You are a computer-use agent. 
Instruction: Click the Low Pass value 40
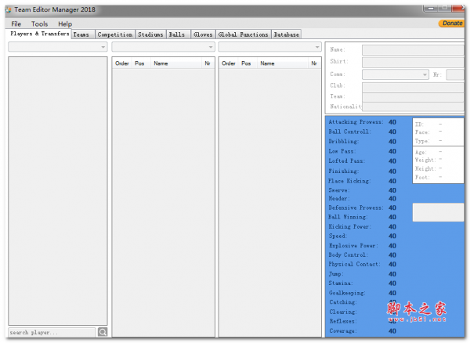(x=392, y=151)
